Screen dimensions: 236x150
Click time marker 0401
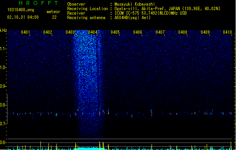pos(25,32)
